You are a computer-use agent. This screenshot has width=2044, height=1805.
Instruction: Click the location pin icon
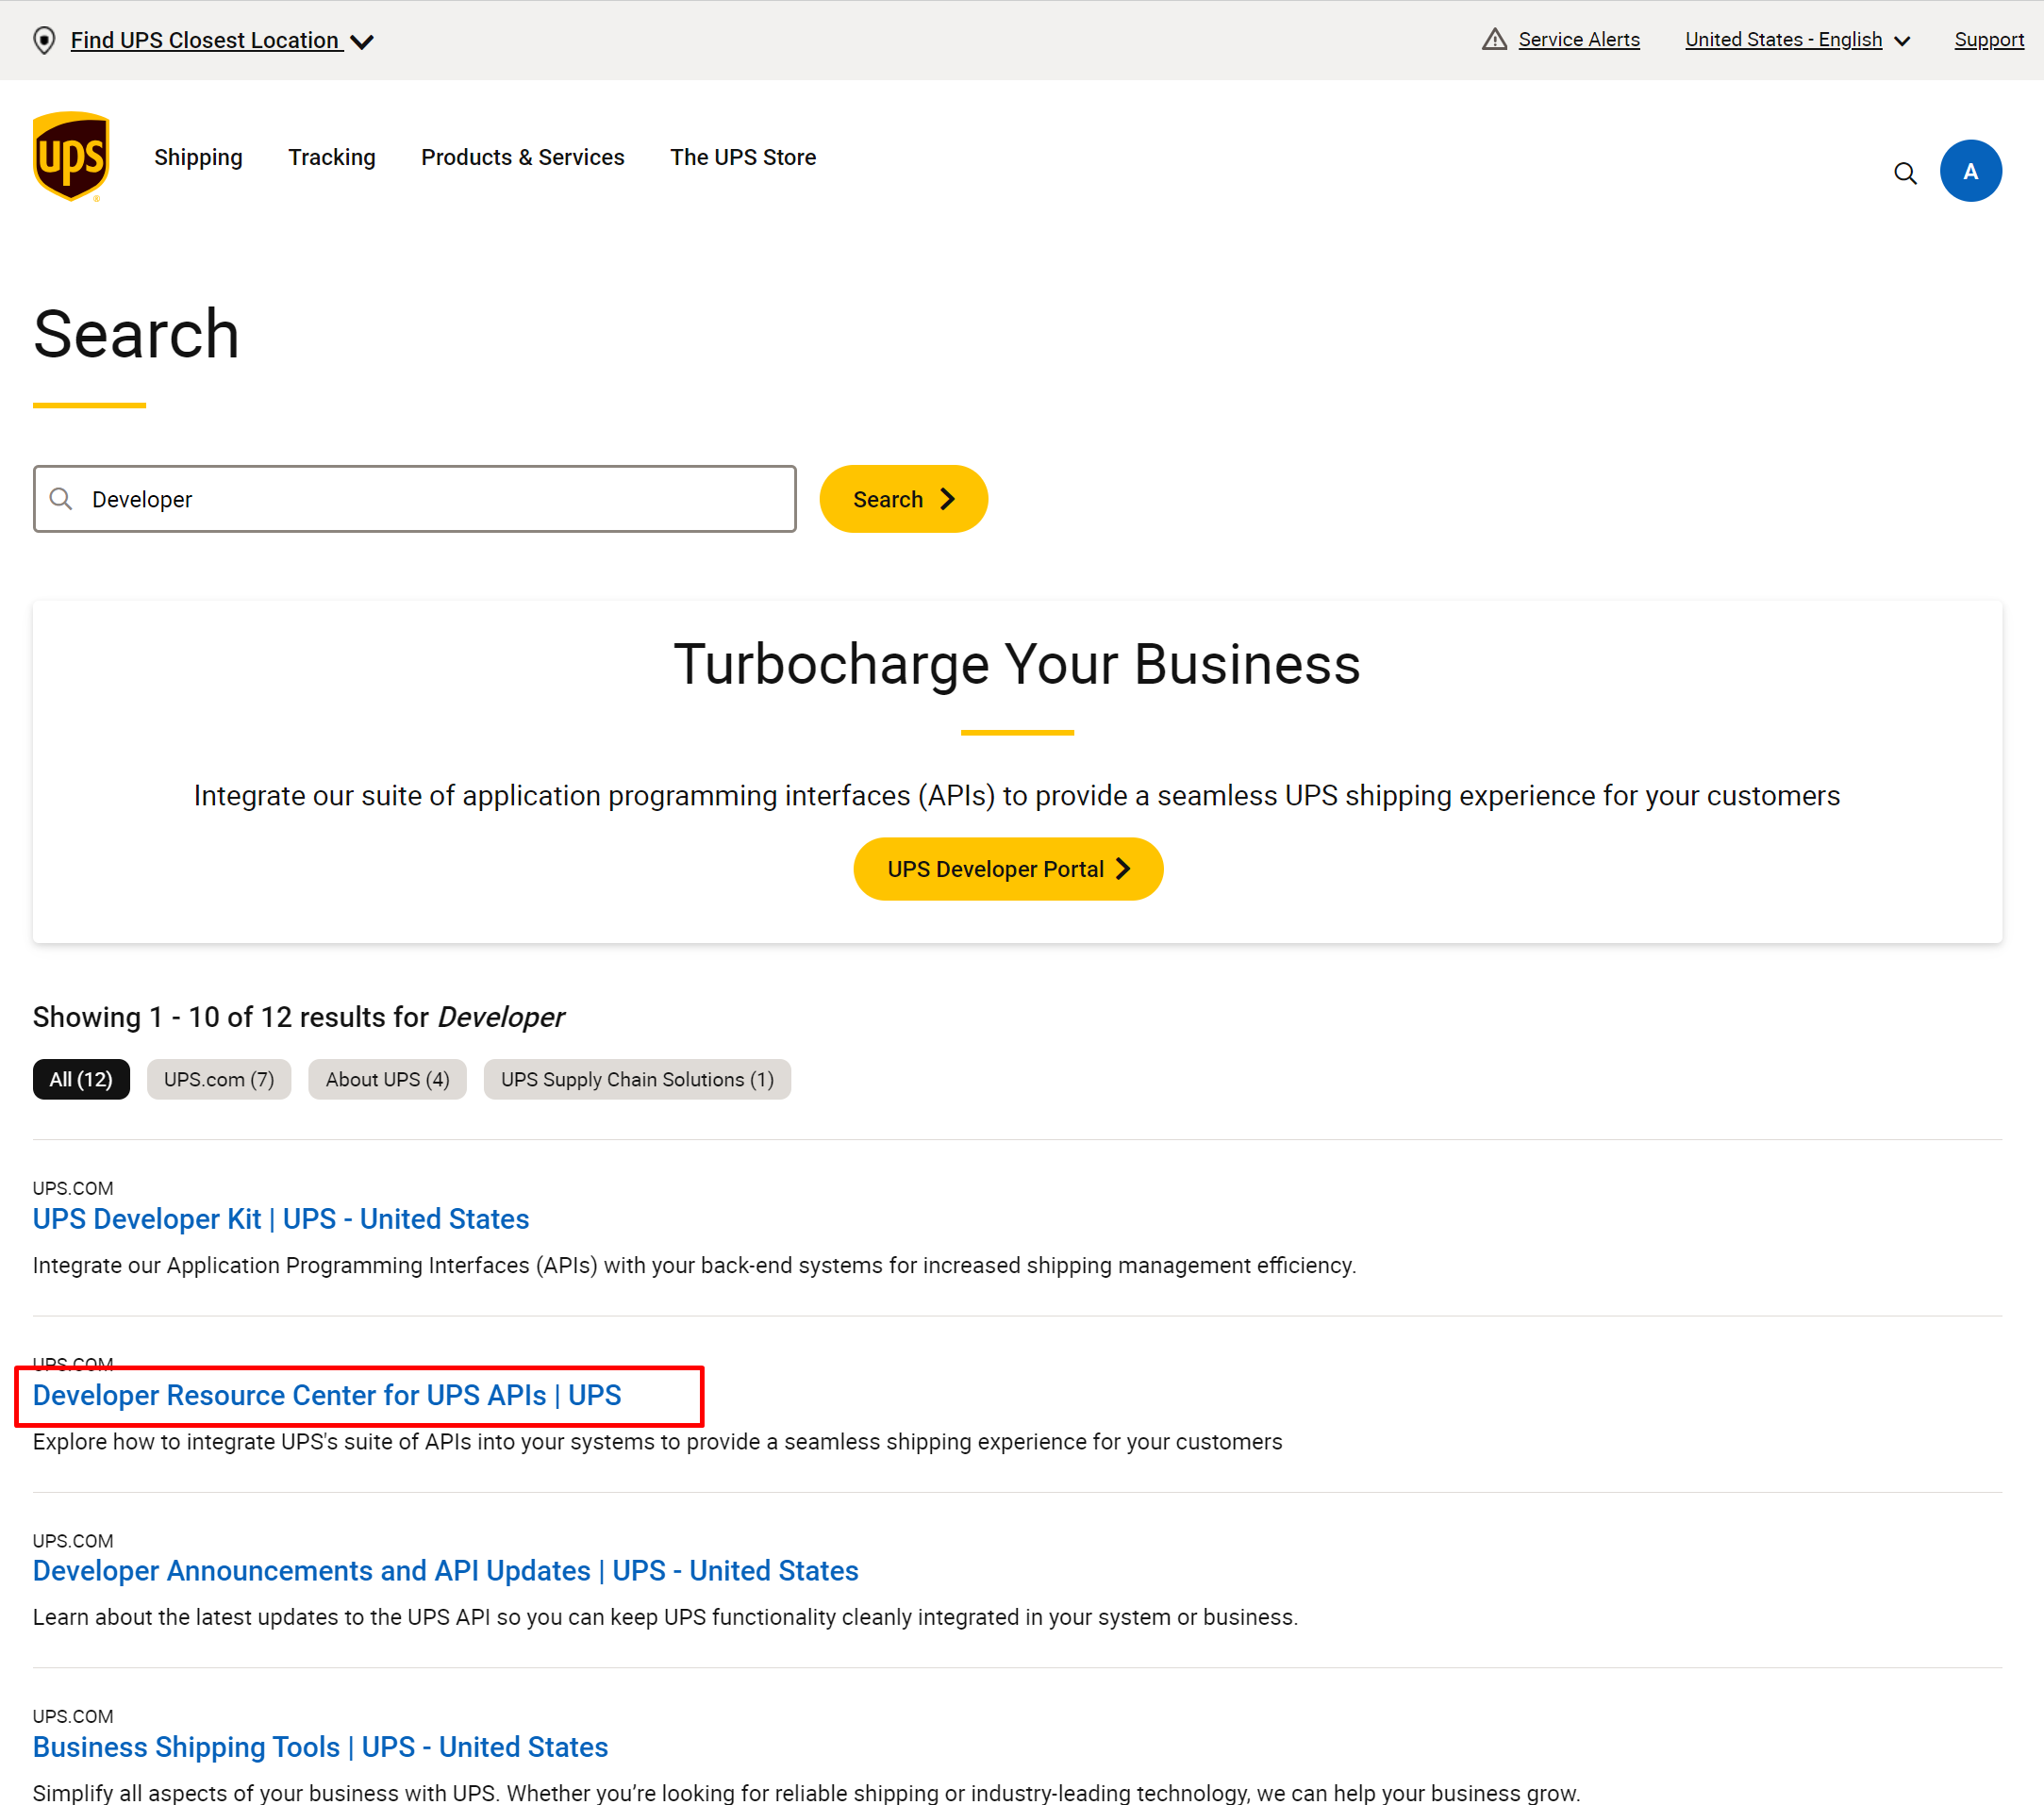click(43, 40)
